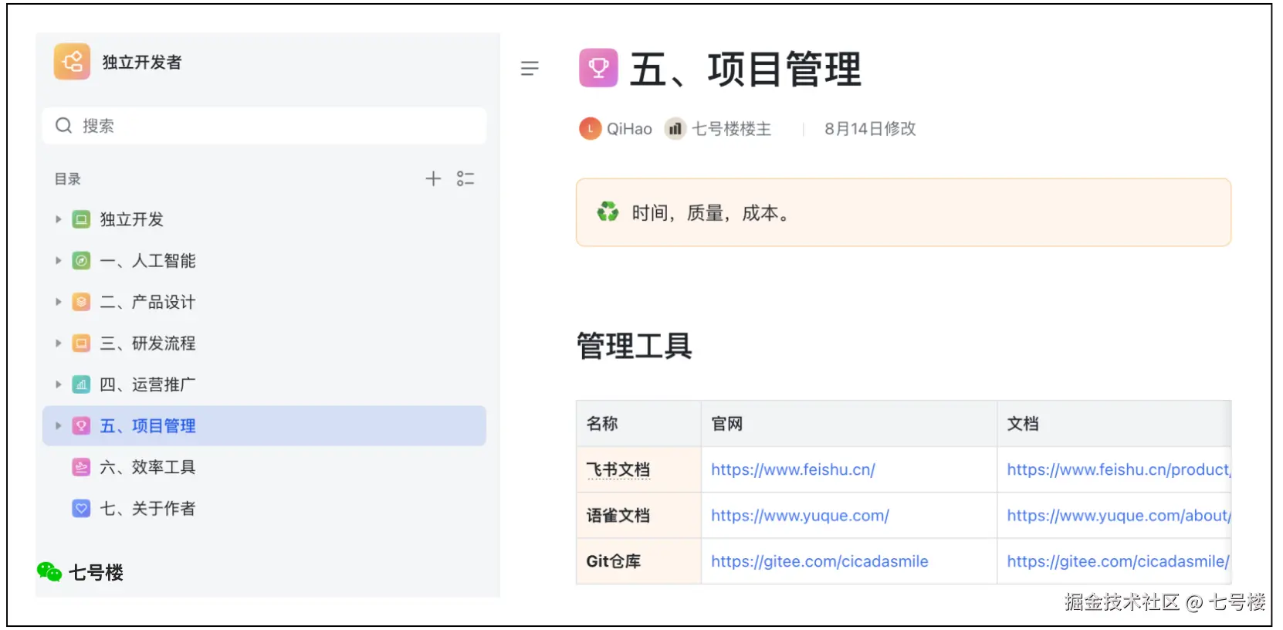Viewport: 1283px width, 630px height.
Task: Click the recycle icon in the callout box
Action: pos(608,212)
